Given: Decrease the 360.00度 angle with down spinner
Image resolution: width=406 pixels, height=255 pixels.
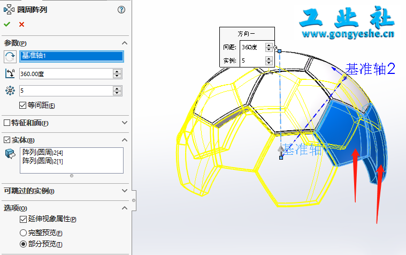Looking at the screenshot, I should click(x=117, y=76).
